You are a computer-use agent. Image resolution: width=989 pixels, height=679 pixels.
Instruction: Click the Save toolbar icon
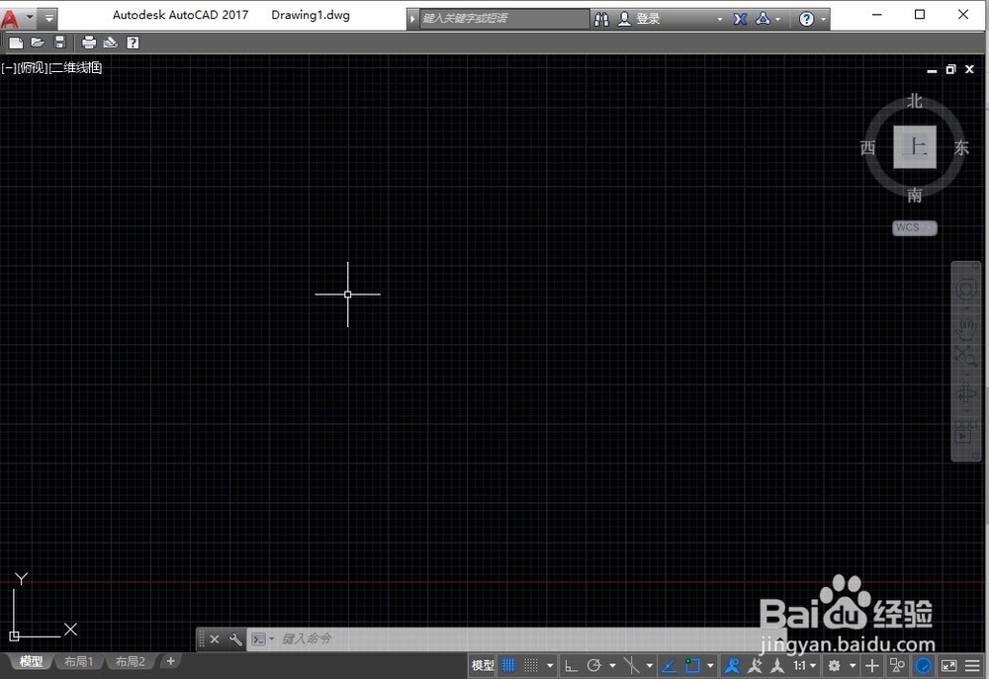pos(60,42)
